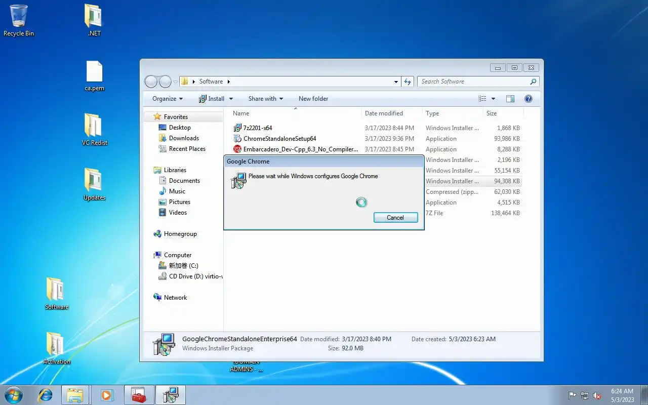Open the Explorer Help icon
Screen dimensions: 648x405
tap(528, 99)
